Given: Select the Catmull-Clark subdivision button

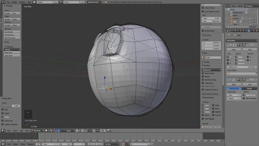Looking at the screenshot, I should click(234, 88).
